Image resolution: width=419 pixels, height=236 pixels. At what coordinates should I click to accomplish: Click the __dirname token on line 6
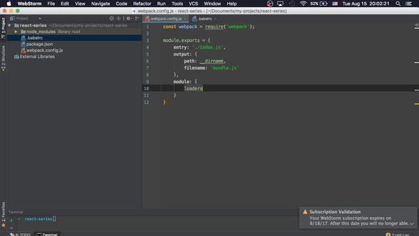[x=212, y=61]
